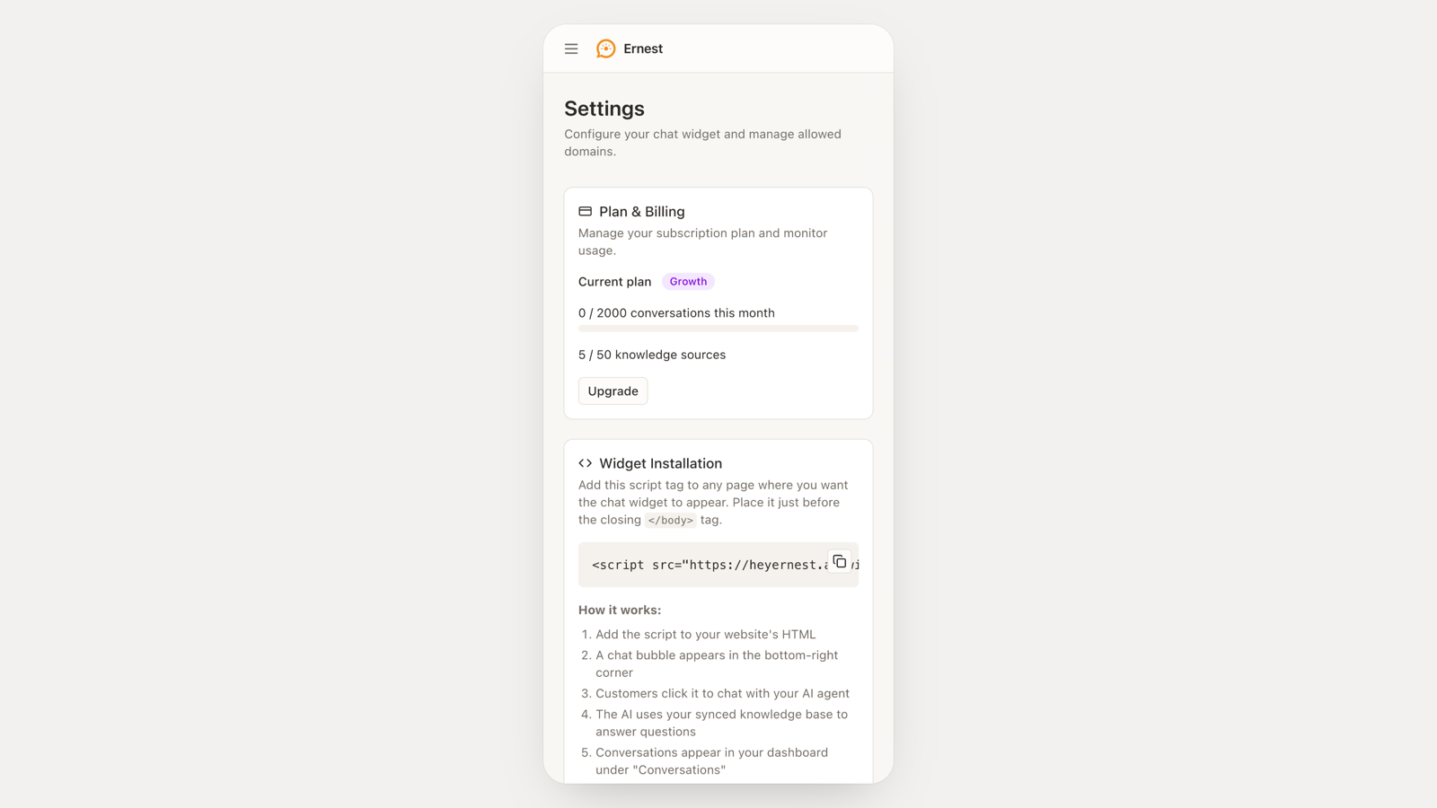1437x808 pixels.
Task: Click the Settings page heading
Action: pos(604,109)
